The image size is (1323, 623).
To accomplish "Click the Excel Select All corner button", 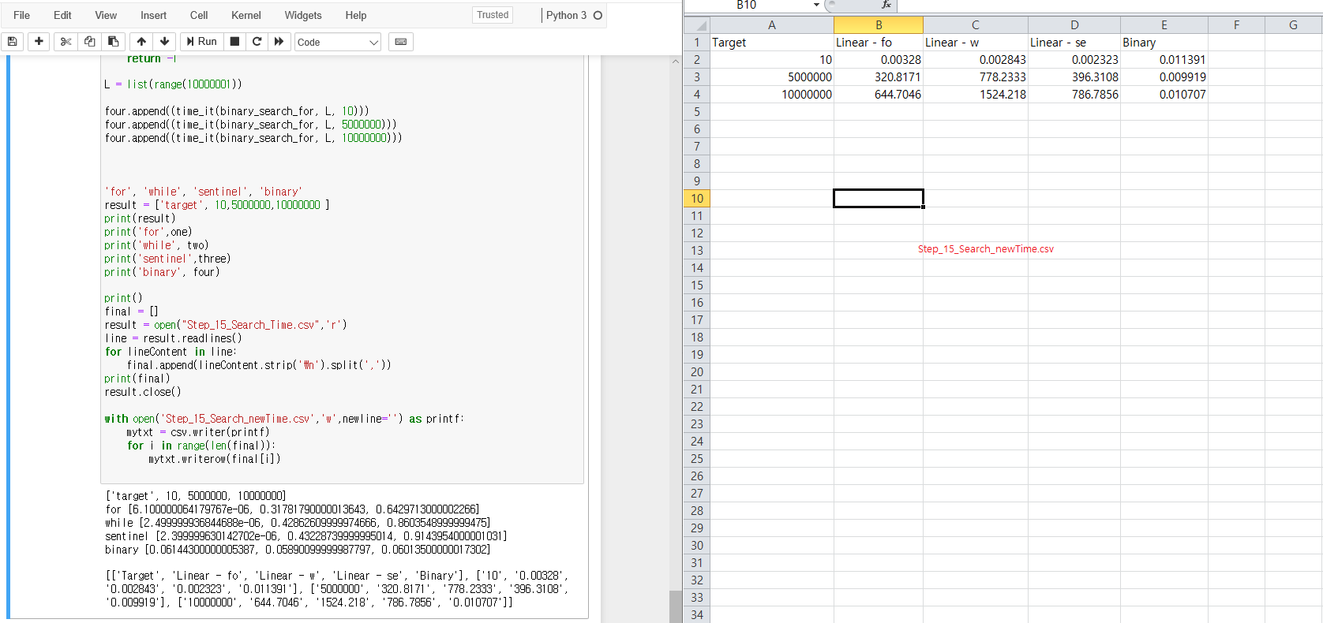I will pyautogui.click(x=697, y=25).
